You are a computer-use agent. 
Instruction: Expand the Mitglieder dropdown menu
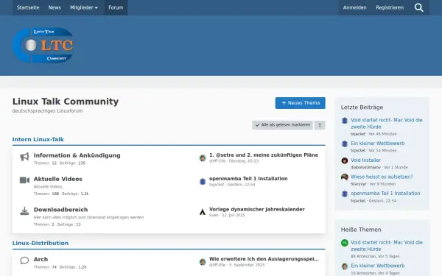[84, 7]
